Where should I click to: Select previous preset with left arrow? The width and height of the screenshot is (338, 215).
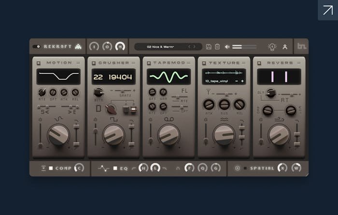[x=189, y=47]
